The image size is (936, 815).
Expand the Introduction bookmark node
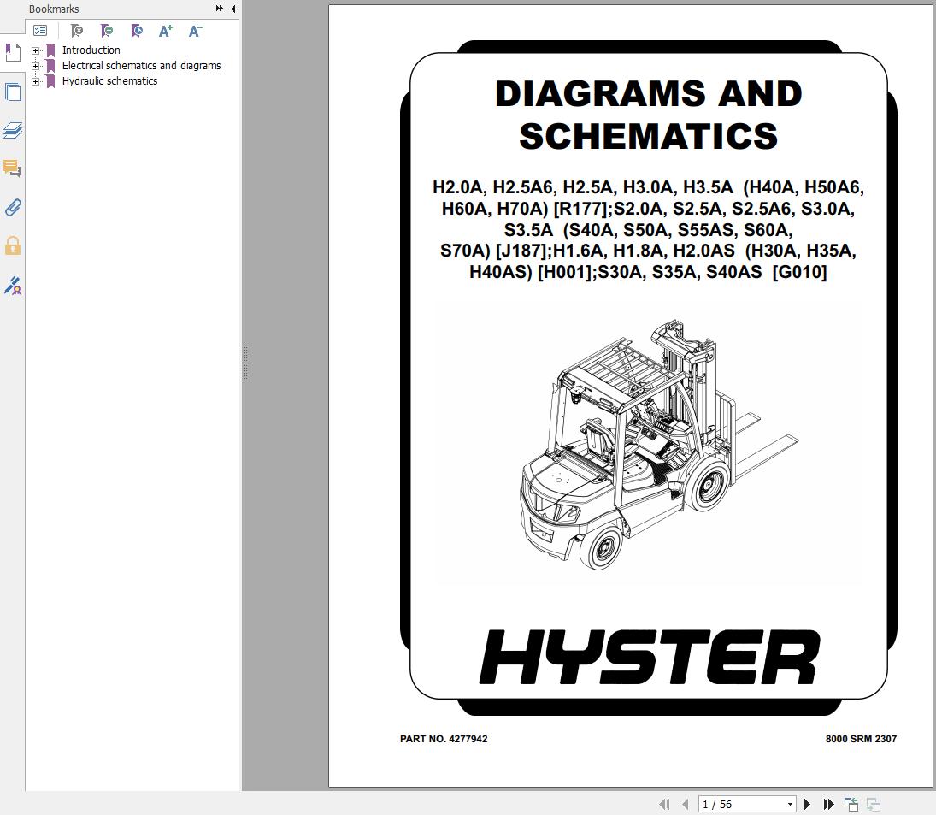point(35,50)
